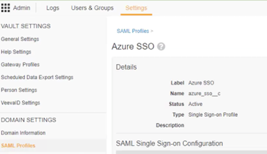Open Help Settings in sidebar
The width and height of the screenshot is (267, 154).
point(16,52)
